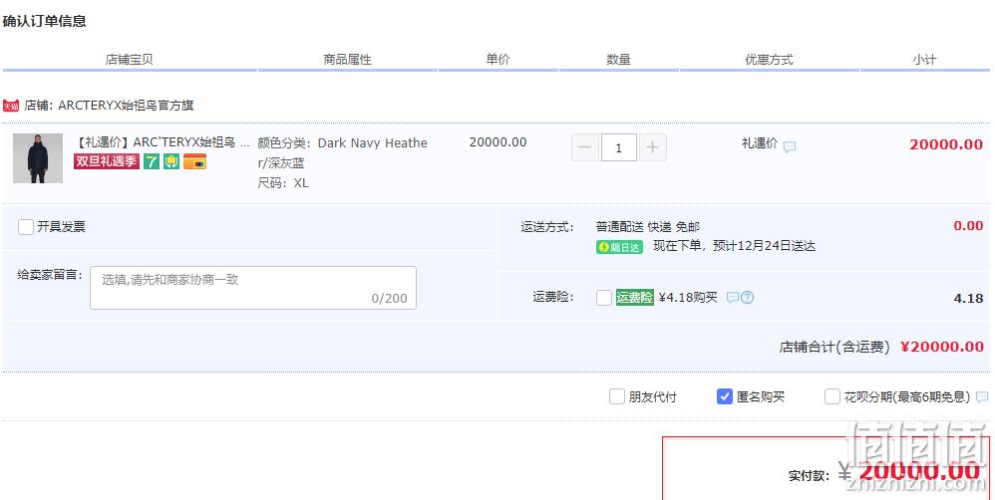Open the 礼遇价 discount info bubble icon
The height and width of the screenshot is (500, 995).
(x=790, y=147)
